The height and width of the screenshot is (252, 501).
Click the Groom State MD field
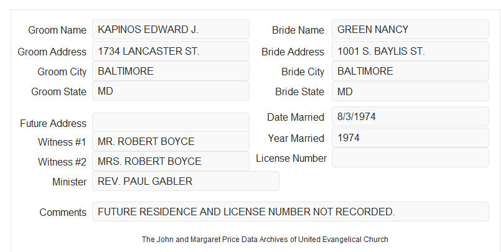tap(171, 91)
